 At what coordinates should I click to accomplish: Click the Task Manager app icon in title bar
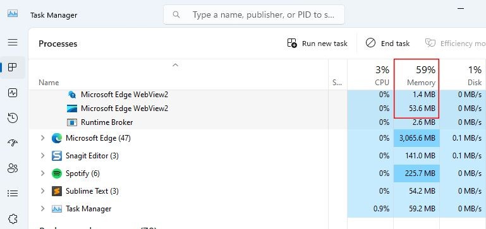tap(13, 14)
